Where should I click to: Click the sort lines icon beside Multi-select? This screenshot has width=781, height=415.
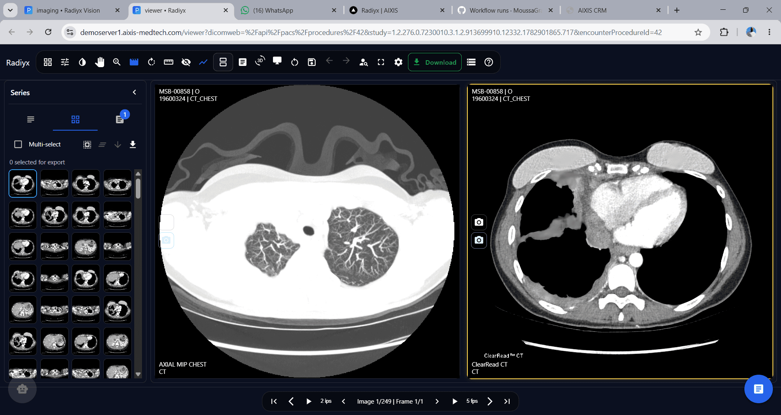[x=103, y=144]
